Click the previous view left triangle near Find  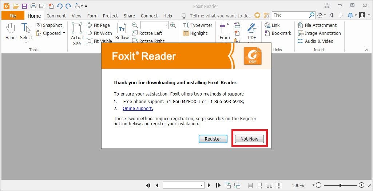[x=332, y=15]
